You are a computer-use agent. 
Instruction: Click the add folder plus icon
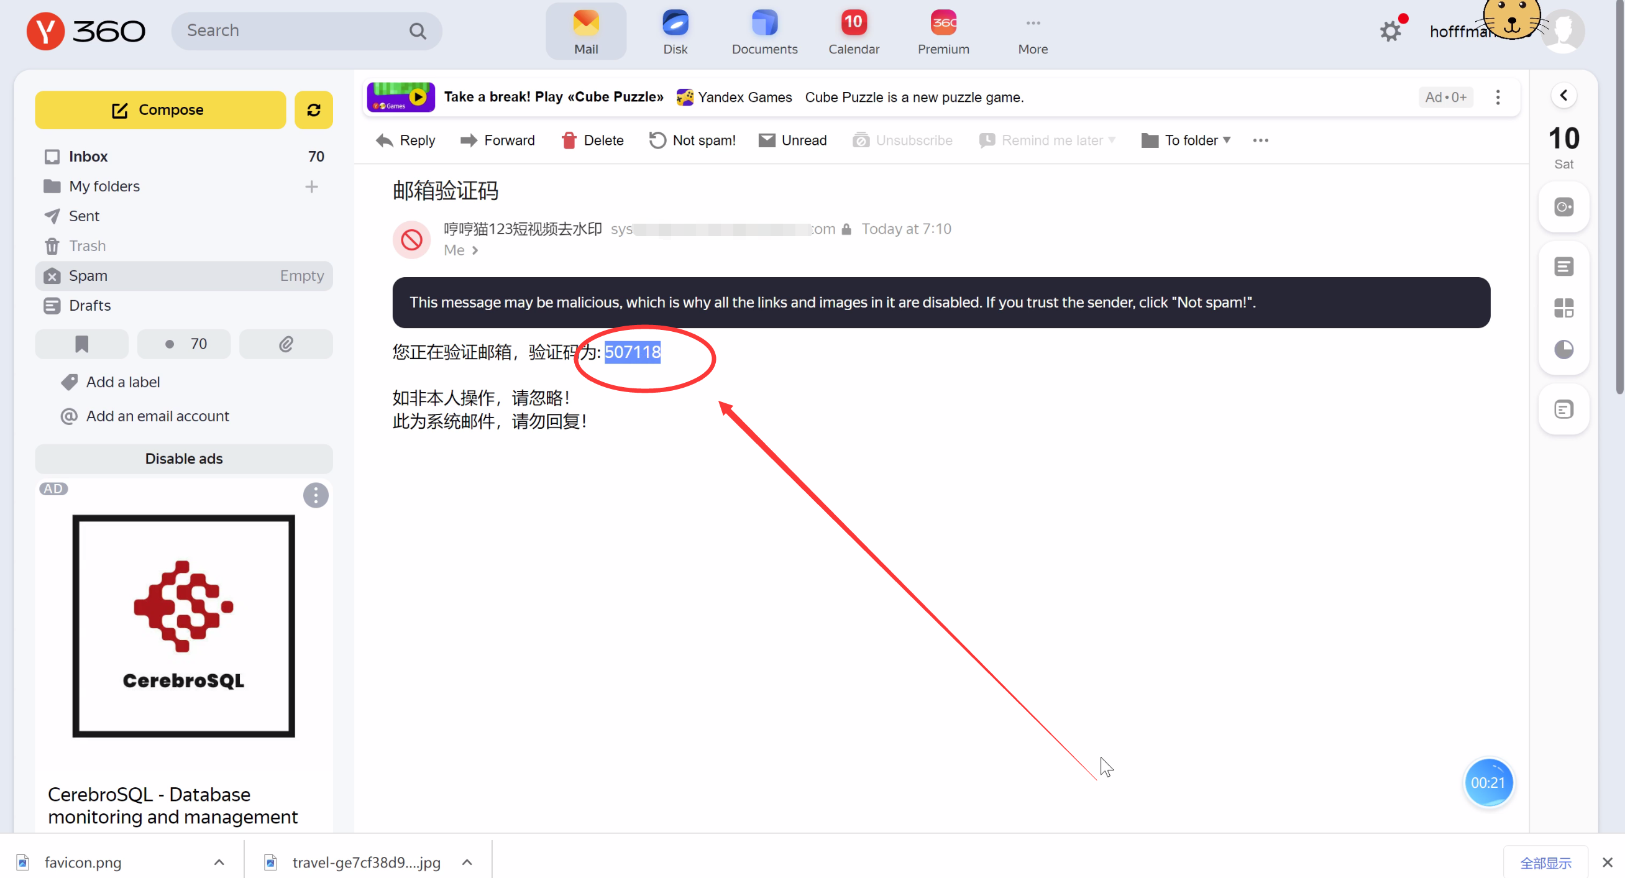(311, 186)
